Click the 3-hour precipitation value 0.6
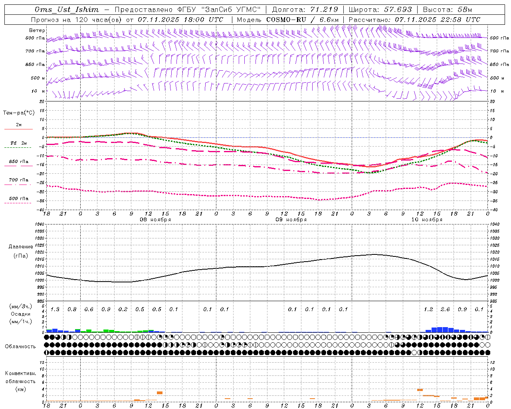 point(89,310)
